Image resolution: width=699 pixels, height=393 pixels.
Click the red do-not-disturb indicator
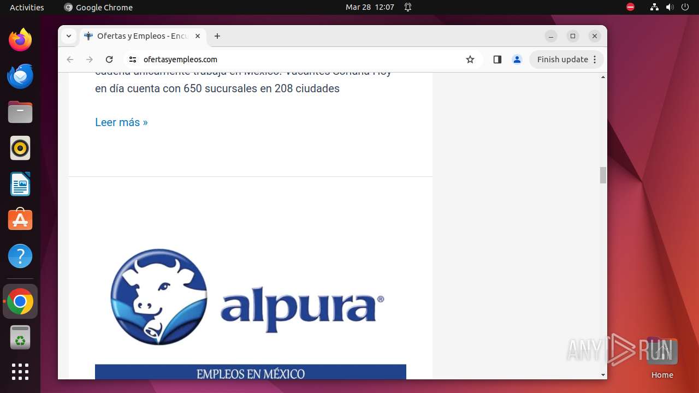630,7
